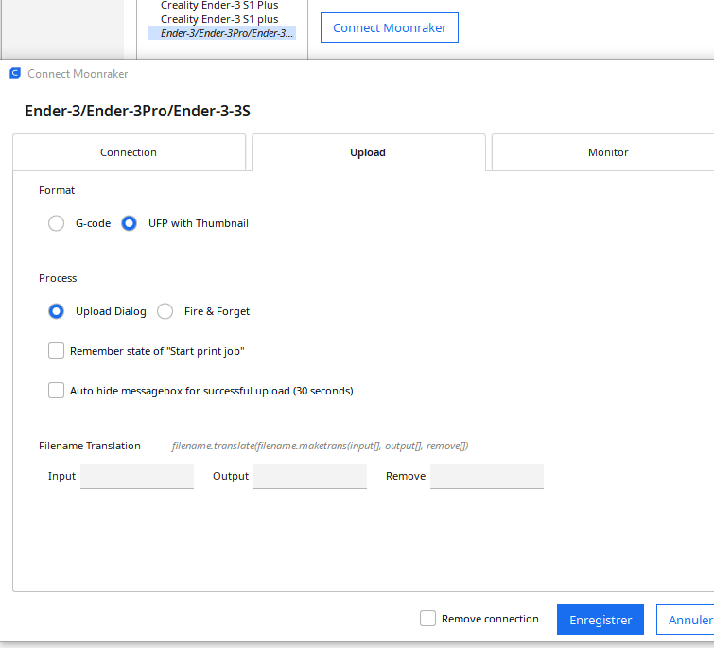The width and height of the screenshot is (714, 648).
Task: Focus the Output translation text field
Action: 309,477
